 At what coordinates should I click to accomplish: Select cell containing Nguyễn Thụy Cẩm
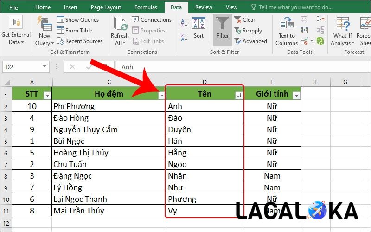pos(109,129)
